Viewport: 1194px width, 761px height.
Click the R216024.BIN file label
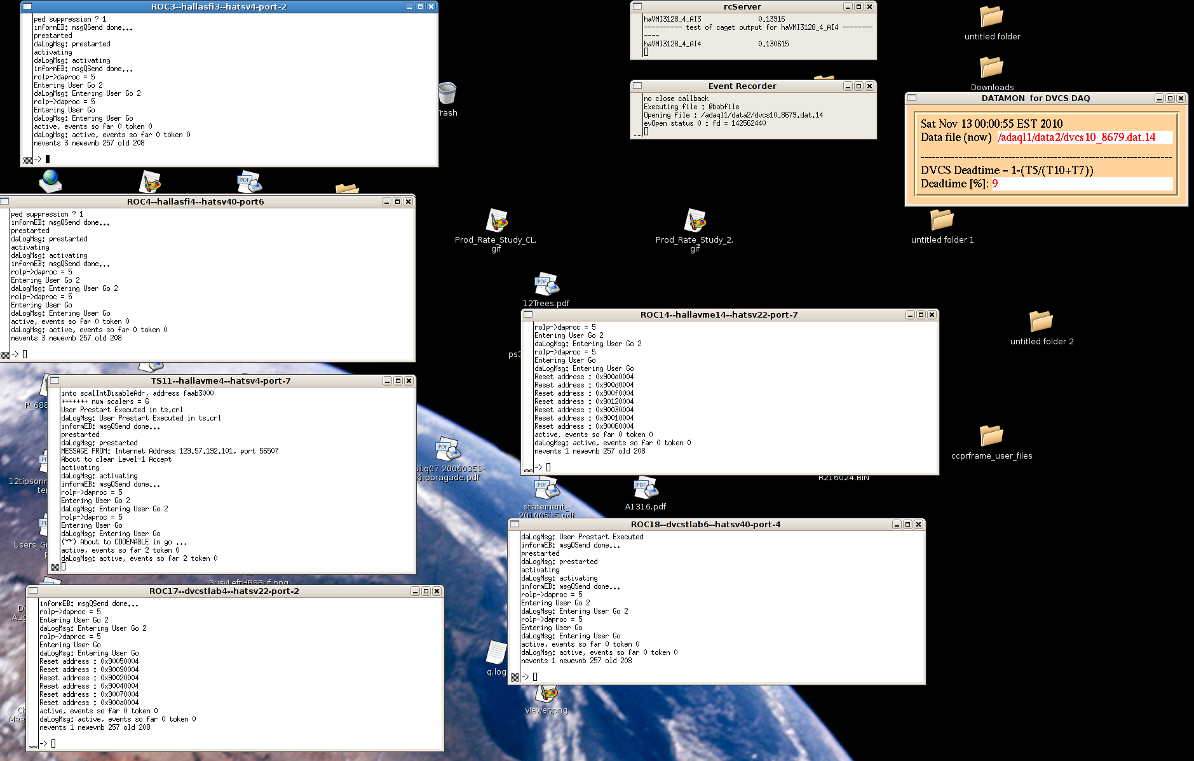pos(843,478)
